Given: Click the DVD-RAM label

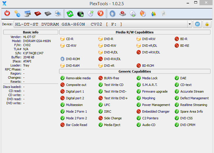Looking at the screenshot, I should click(73, 66).
